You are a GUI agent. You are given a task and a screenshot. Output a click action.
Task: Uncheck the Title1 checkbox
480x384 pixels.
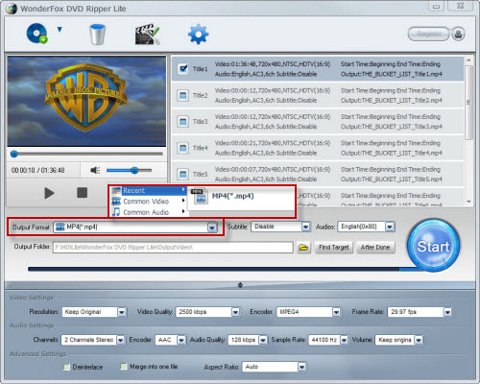(183, 69)
